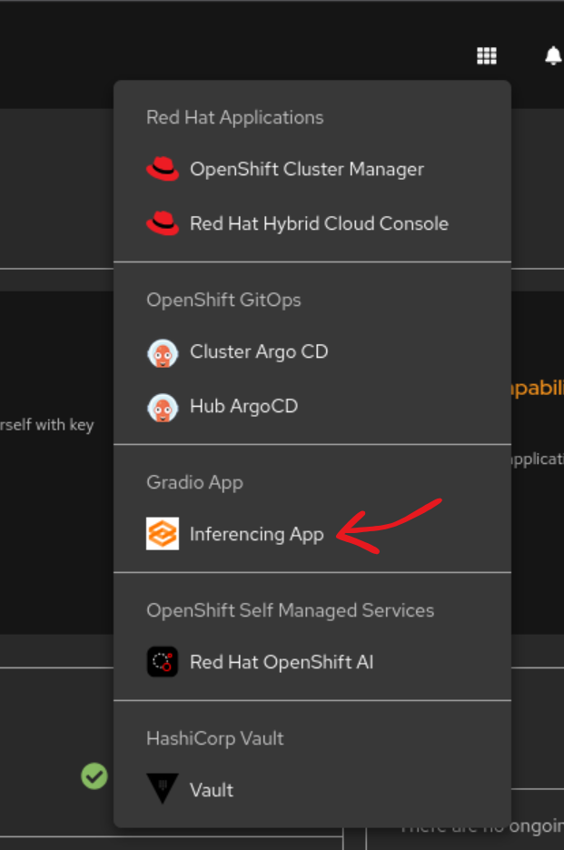This screenshot has width=564, height=850.
Task: Select the Hub ArgoCD octopus icon
Action: (163, 406)
